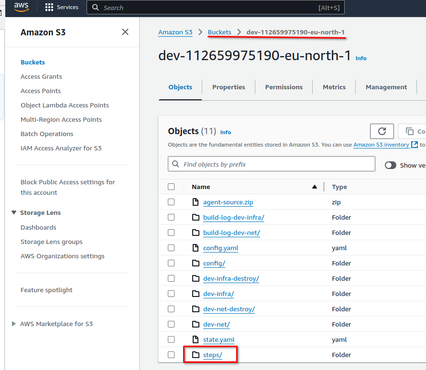
Task: Enable the Show versions toggle
Action: [391, 165]
